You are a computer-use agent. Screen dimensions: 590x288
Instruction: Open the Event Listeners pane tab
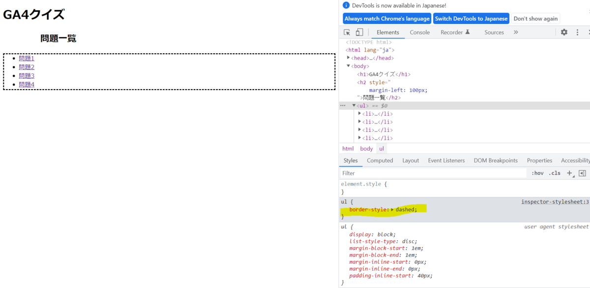tap(446, 160)
